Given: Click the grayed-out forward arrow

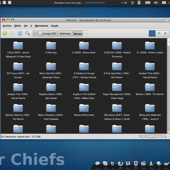Looking at the screenshot, I should [x=12, y=34].
